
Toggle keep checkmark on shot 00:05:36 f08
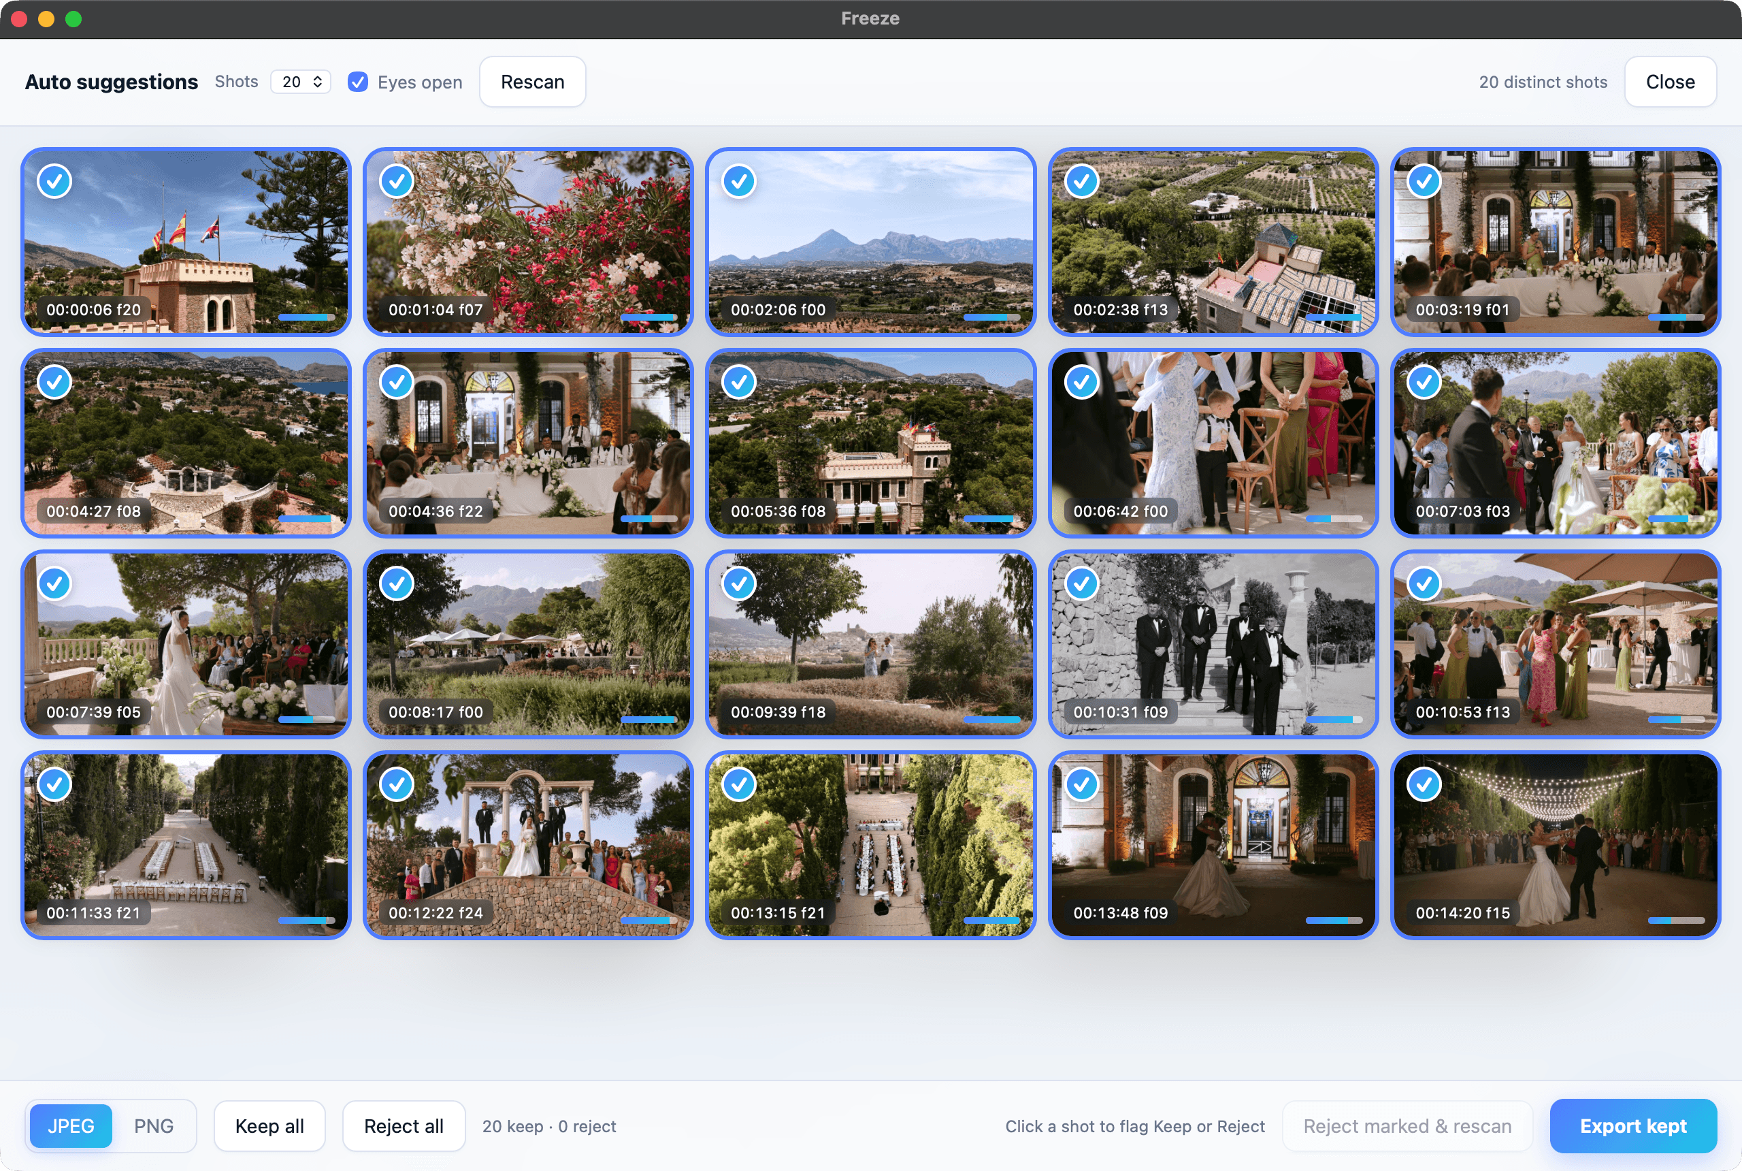[x=739, y=383]
